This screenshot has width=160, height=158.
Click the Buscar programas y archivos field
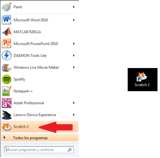point(39,150)
